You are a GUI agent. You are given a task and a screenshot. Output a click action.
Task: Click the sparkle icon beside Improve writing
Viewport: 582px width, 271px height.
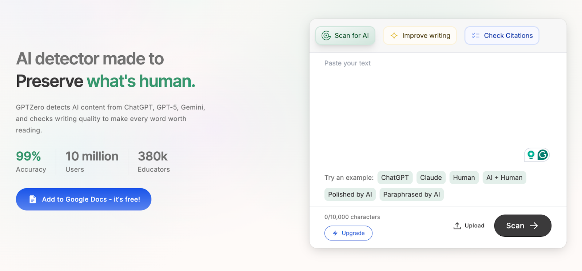[394, 36]
